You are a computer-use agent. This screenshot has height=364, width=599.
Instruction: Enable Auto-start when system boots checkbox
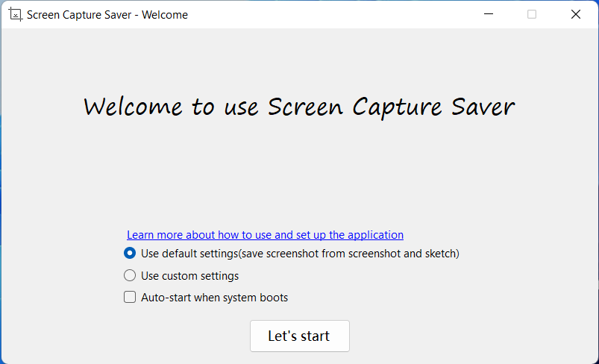(x=130, y=298)
